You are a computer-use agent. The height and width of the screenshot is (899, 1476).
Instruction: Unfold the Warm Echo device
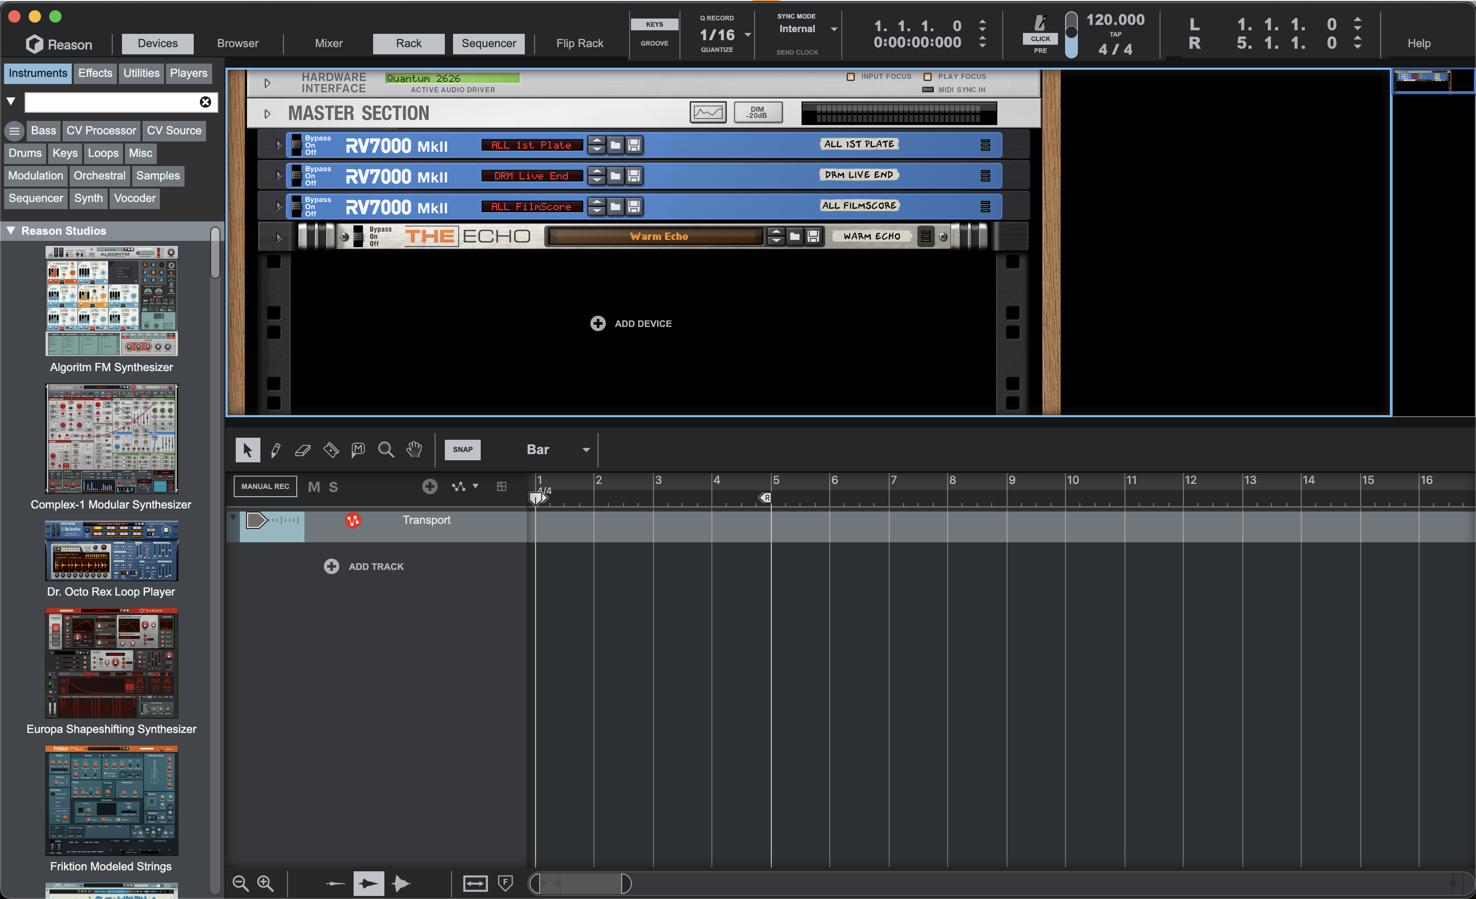click(279, 237)
